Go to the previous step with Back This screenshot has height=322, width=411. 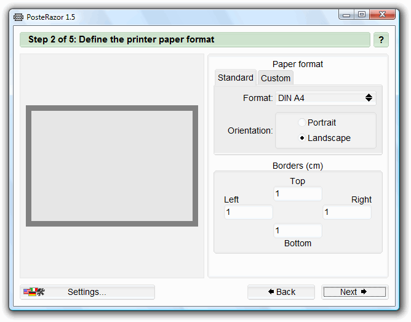point(281,292)
